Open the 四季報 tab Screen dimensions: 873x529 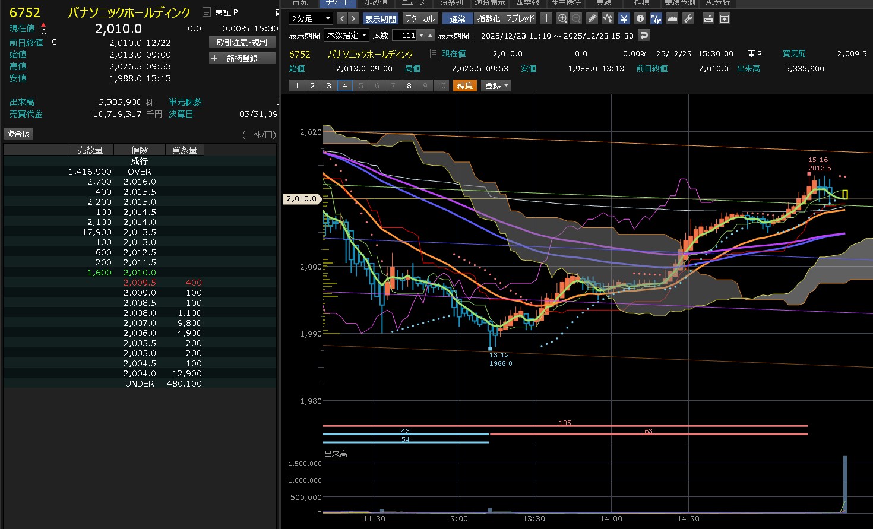click(527, 3)
